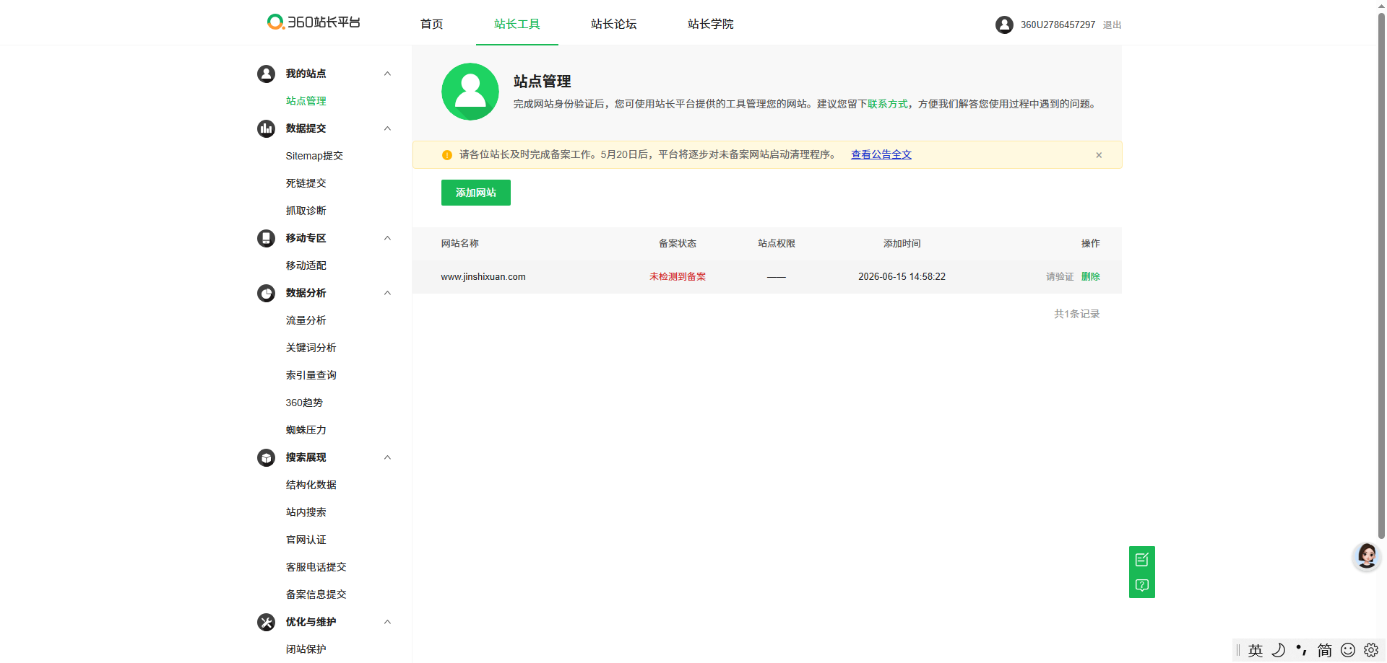
Task: Click 删除 for www.jinshixuan.com
Action: click(1090, 276)
